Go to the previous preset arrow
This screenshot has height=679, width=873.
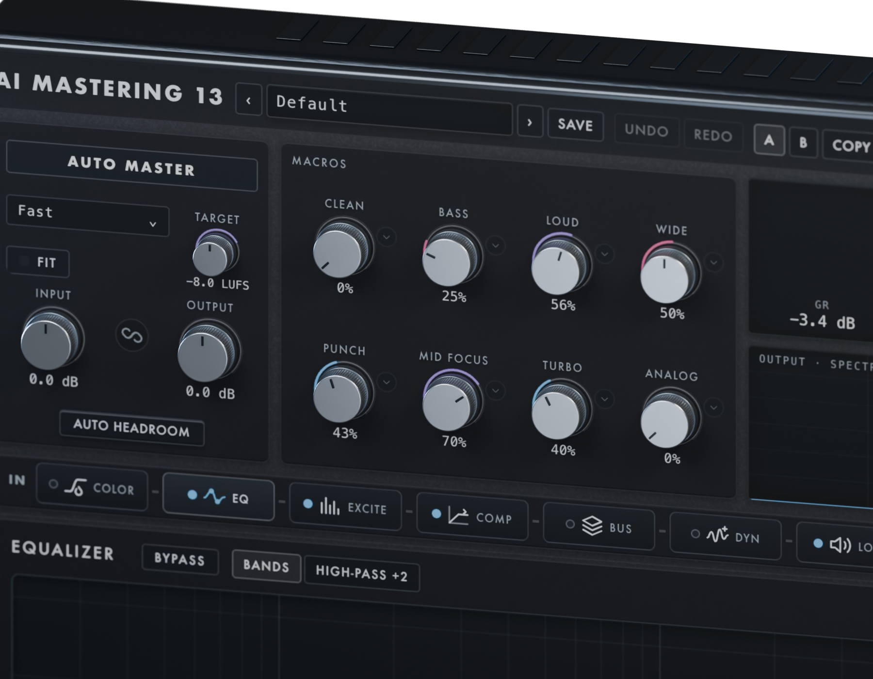249,100
